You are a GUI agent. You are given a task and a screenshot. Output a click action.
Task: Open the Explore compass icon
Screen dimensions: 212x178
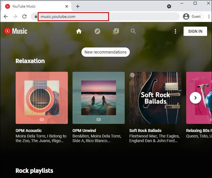pos(97,31)
